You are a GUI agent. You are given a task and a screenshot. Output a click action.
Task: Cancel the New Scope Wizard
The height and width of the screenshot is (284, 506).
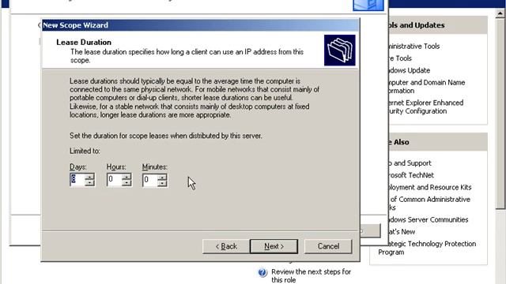tap(328, 246)
